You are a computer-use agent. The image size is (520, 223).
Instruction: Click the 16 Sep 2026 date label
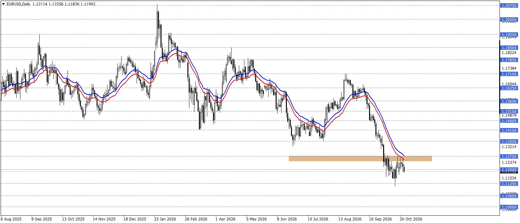point(380,219)
